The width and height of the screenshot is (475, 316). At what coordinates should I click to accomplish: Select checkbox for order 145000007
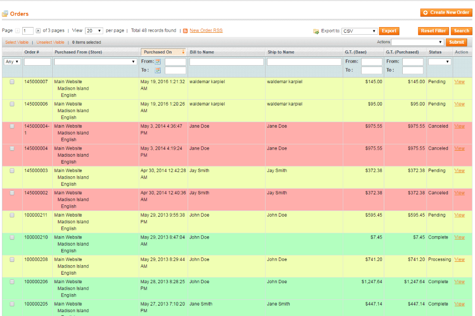[12, 82]
